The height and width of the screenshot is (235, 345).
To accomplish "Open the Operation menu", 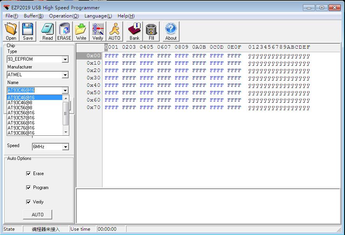I will pyautogui.click(x=64, y=16).
